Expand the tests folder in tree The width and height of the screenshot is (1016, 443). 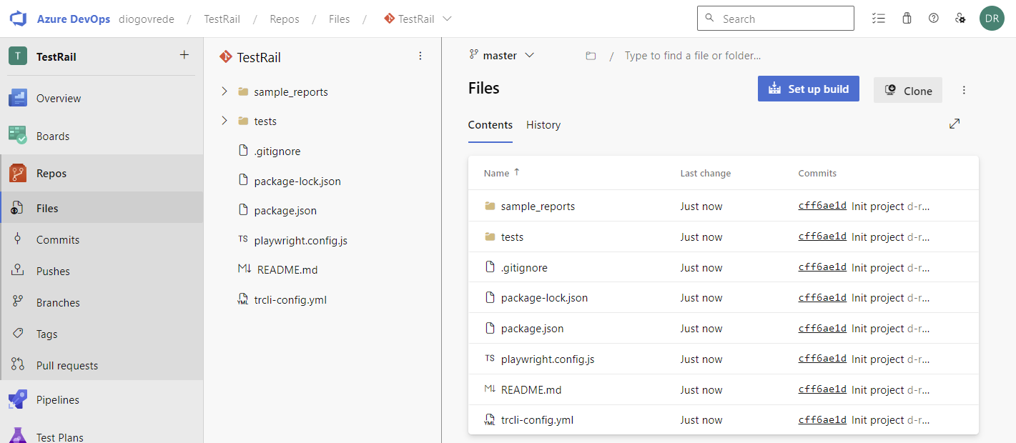pyautogui.click(x=225, y=121)
